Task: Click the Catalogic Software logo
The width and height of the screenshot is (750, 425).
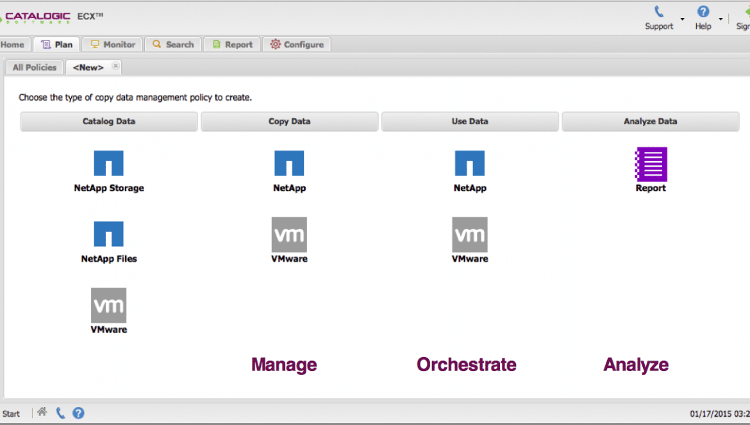Action: [36, 17]
